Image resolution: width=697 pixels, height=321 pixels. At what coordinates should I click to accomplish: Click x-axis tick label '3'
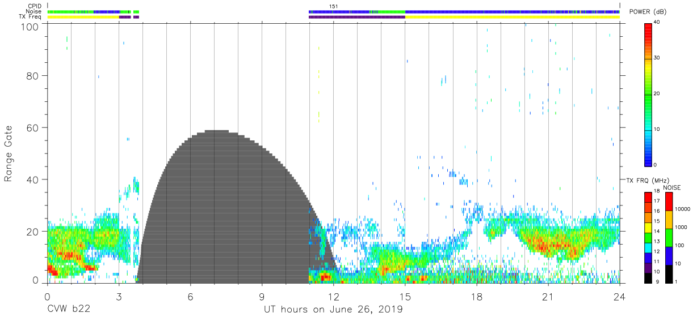(x=119, y=297)
